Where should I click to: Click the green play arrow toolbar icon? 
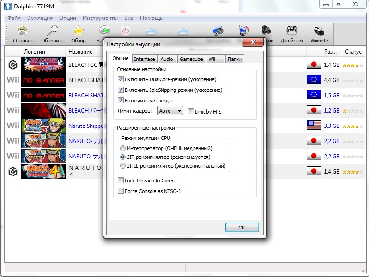click(104, 31)
